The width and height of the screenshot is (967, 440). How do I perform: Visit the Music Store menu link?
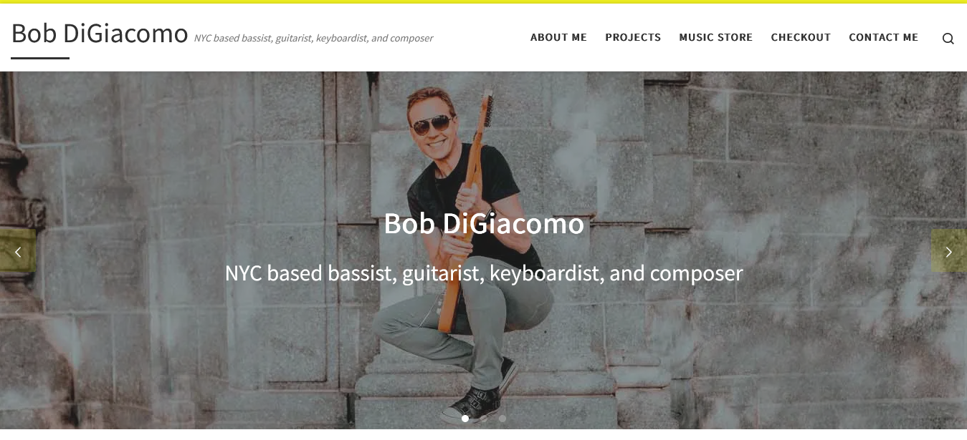coord(716,38)
